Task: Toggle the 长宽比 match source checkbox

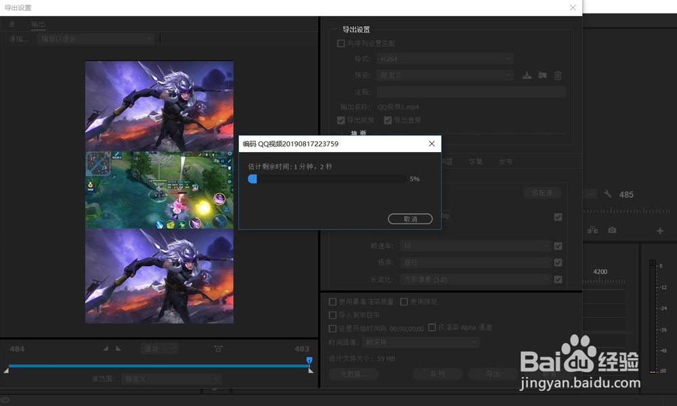Action: click(x=558, y=279)
